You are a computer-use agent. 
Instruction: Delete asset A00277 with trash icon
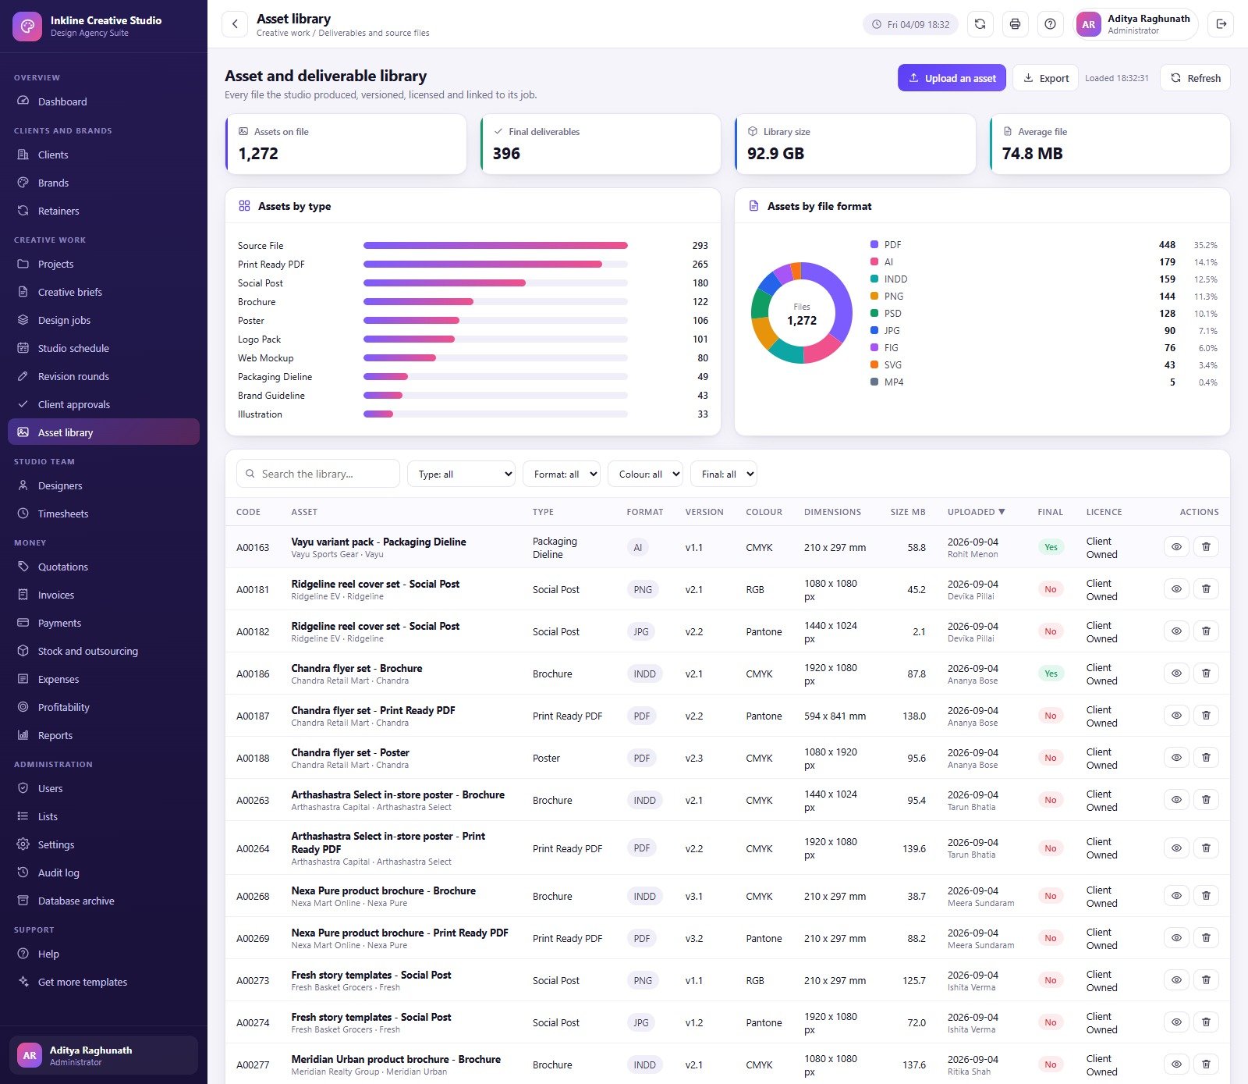[x=1206, y=1064]
